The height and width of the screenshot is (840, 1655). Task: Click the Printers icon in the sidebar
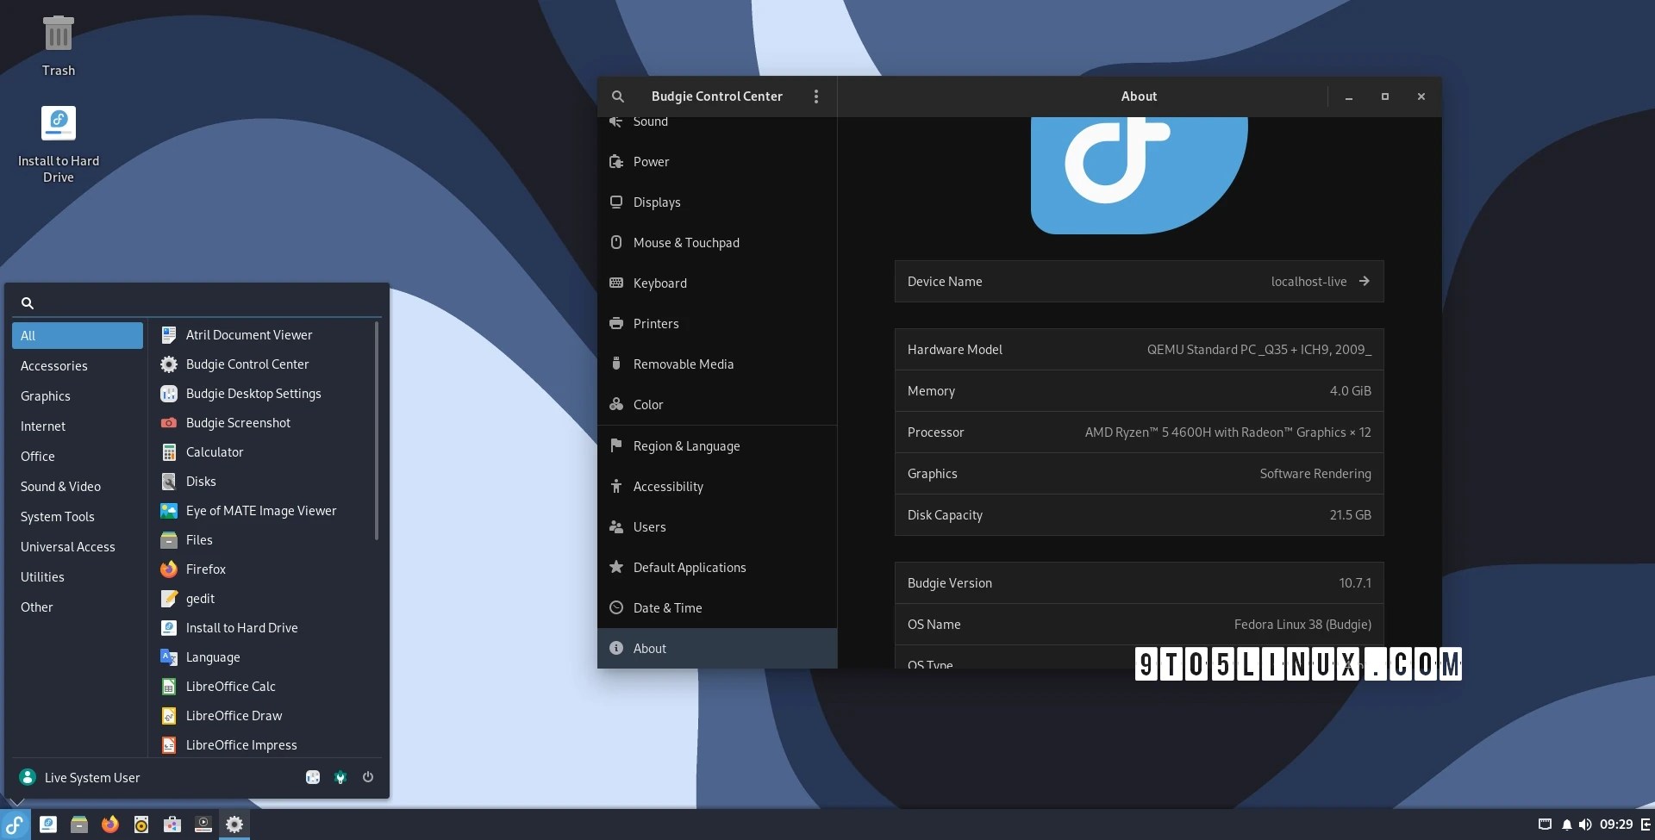pyautogui.click(x=615, y=323)
